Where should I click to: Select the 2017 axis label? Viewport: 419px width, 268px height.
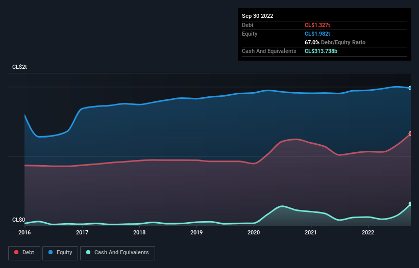point(82,232)
